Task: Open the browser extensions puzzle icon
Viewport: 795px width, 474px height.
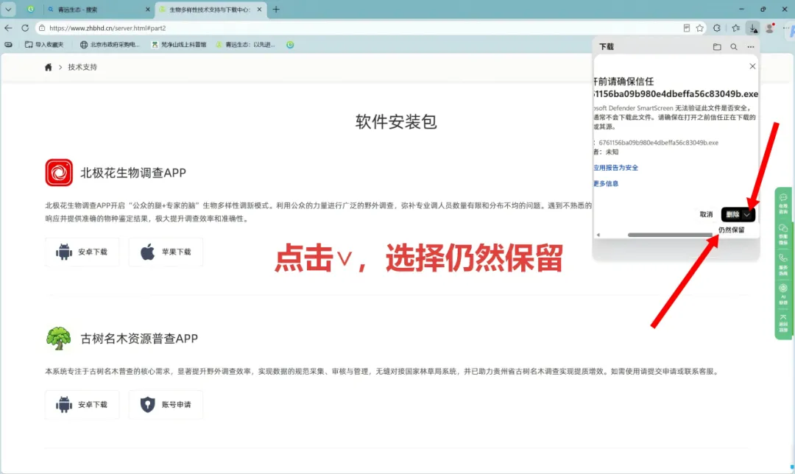Action: coord(717,28)
